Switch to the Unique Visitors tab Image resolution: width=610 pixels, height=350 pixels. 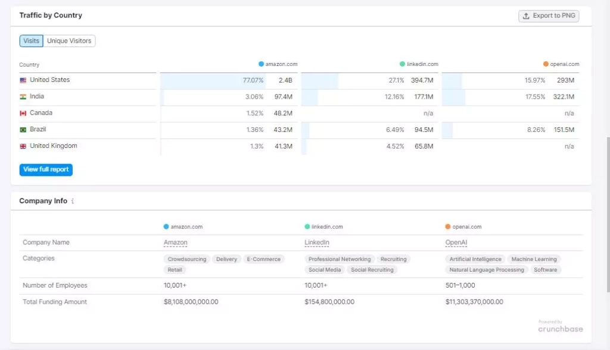[x=69, y=41]
